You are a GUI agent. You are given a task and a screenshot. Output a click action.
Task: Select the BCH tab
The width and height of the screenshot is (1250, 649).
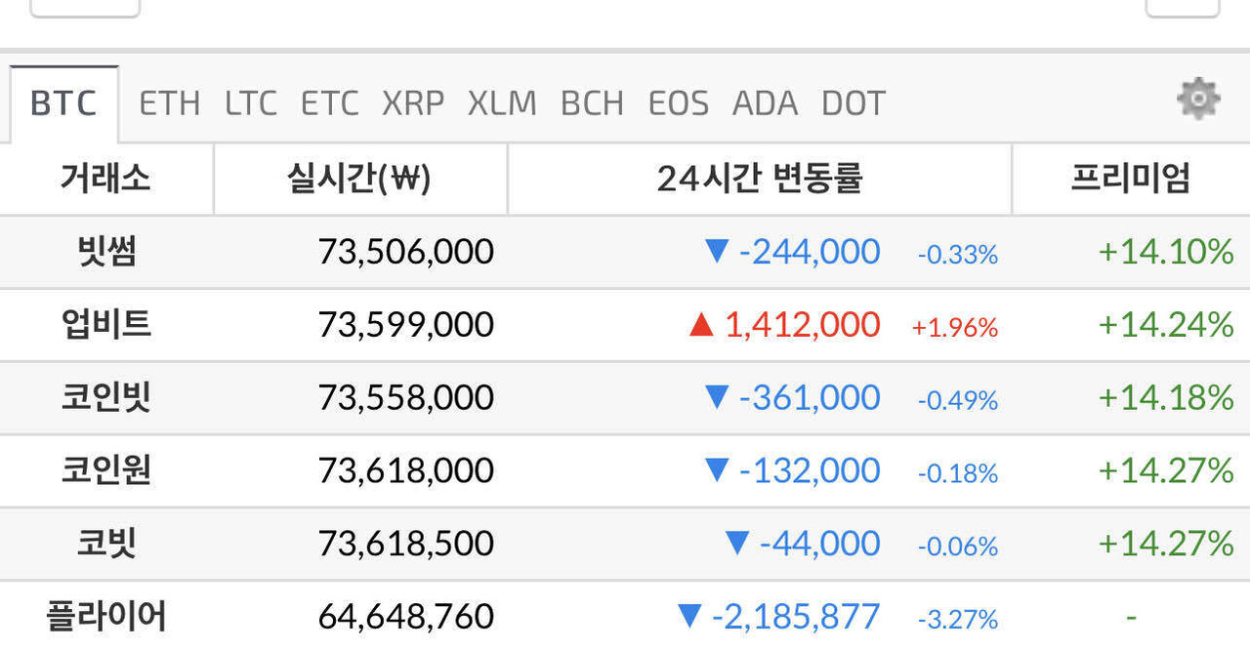(592, 101)
